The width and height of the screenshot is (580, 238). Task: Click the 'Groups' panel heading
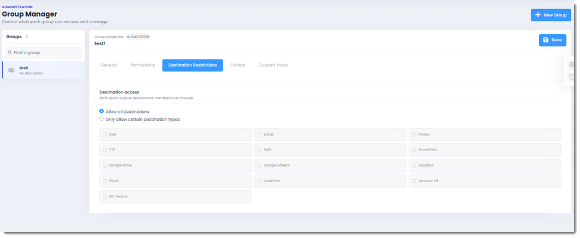coord(14,37)
